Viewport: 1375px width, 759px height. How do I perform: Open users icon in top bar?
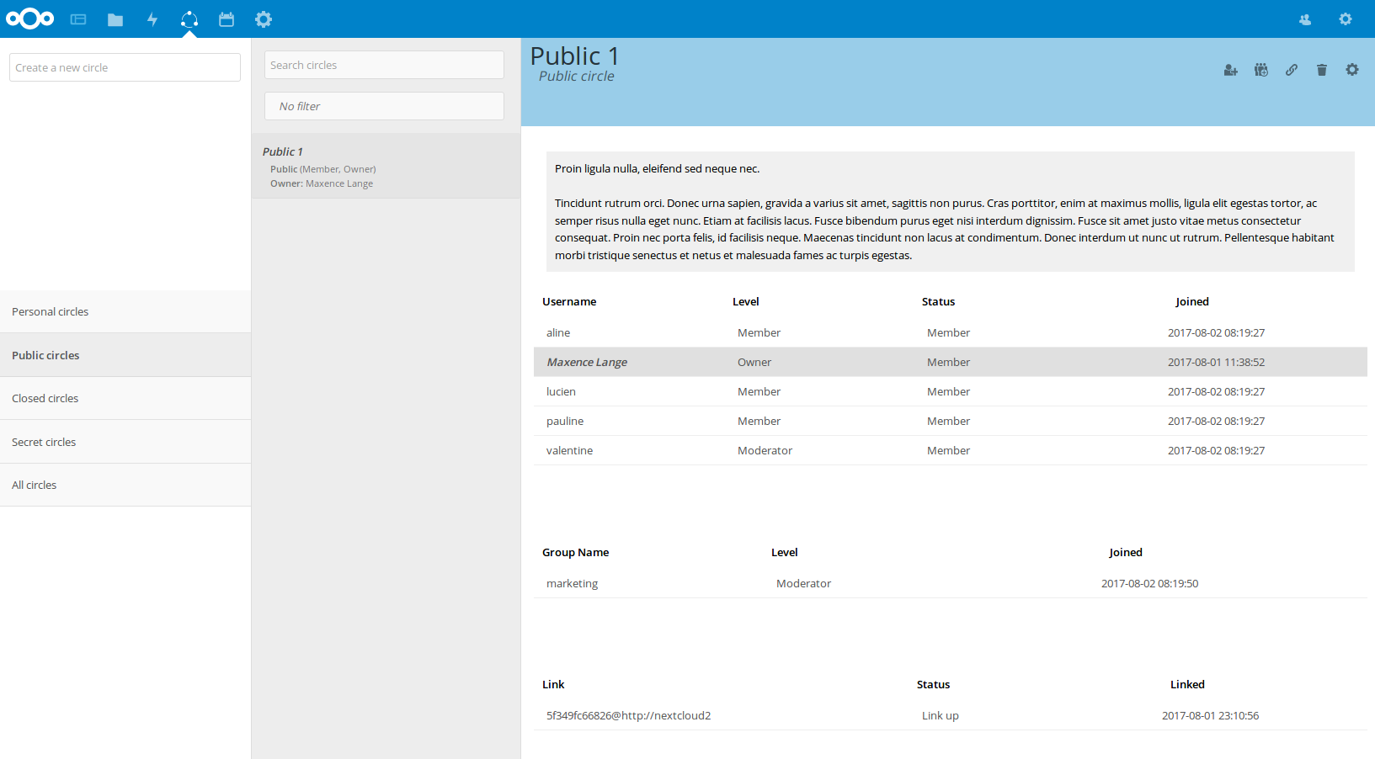coord(1304,19)
